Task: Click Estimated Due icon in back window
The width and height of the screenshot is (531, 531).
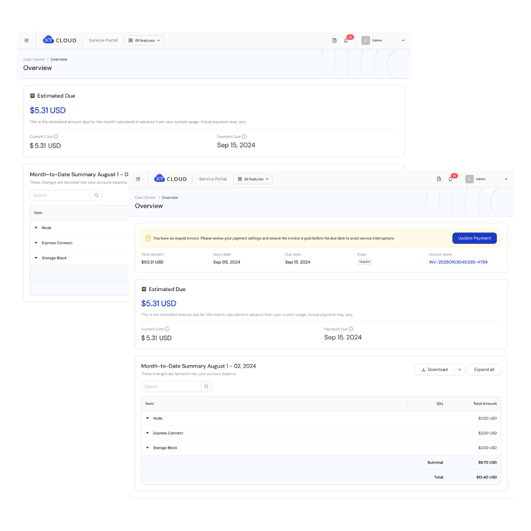Action: pos(32,96)
